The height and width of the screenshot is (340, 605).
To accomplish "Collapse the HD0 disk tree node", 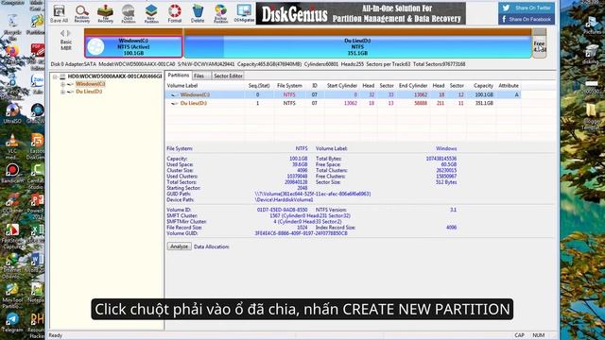I will tap(55, 76).
